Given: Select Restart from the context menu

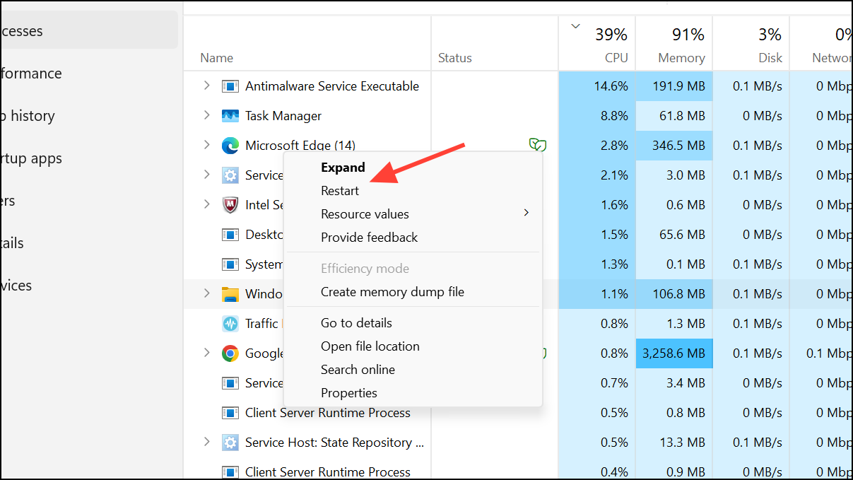Looking at the screenshot, I should [x=340, y=190].
